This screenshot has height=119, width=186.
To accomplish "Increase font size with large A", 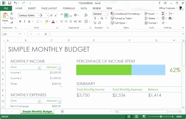I will (x=51, y=15).
